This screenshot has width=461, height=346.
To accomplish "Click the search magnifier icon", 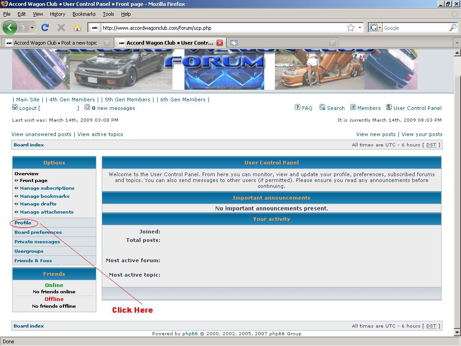I will [x=453, y=27].
